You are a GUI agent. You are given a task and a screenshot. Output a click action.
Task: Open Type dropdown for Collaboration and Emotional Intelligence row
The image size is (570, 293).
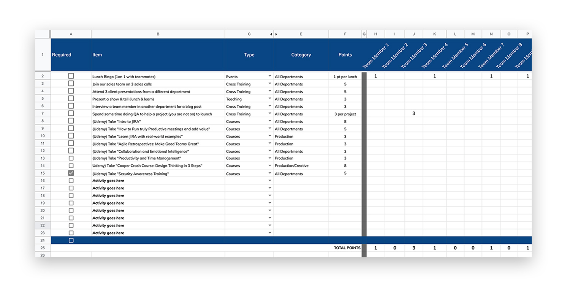click(x=270, y=151)
